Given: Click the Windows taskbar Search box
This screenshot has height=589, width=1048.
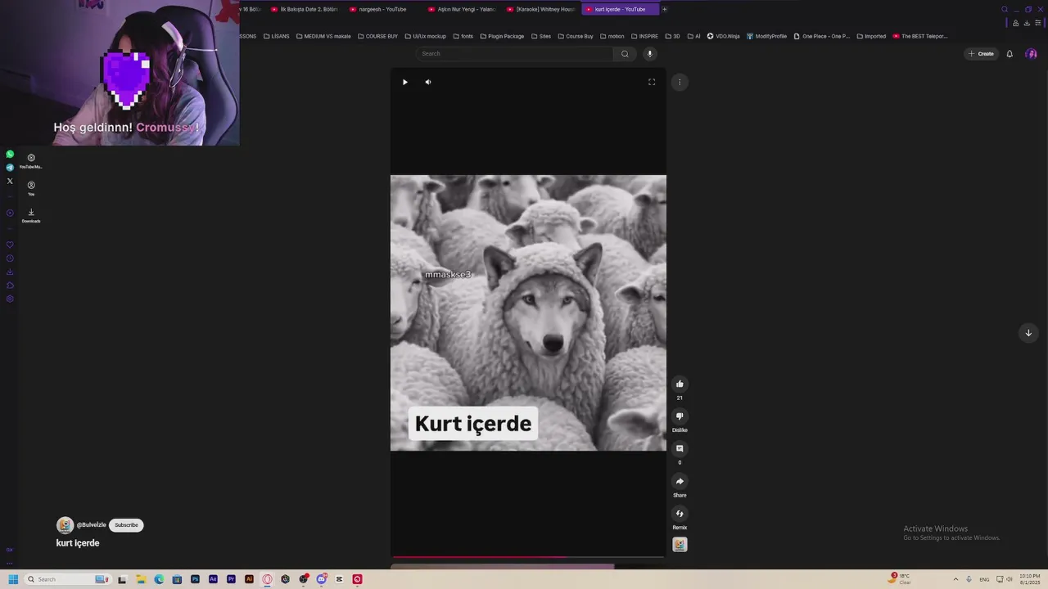Looking at the screenshot, I should coord(67,579).
